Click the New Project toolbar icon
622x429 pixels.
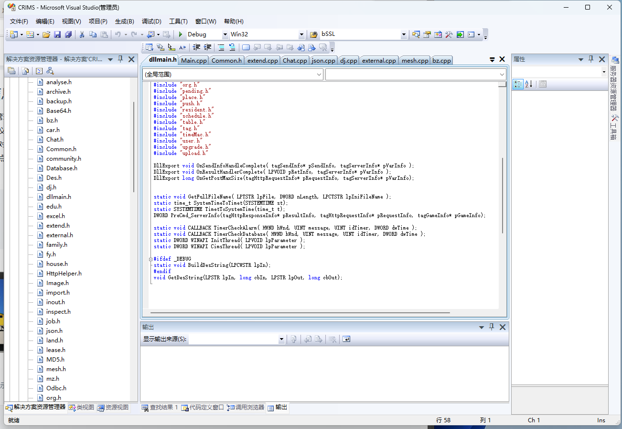tap(14, 34)
